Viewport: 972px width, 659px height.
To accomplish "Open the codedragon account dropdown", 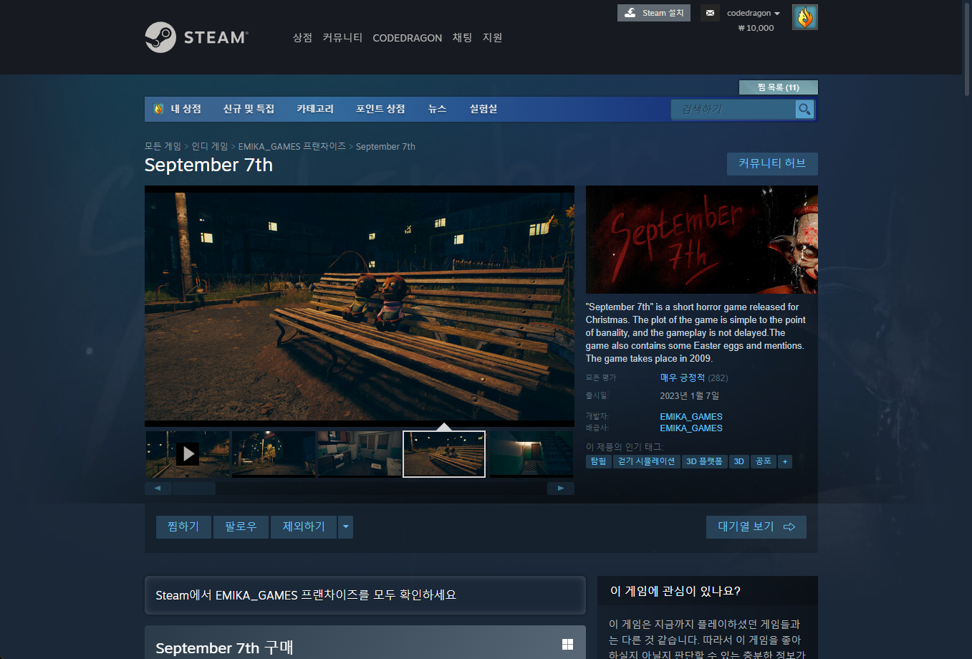I will pos(754,13).
